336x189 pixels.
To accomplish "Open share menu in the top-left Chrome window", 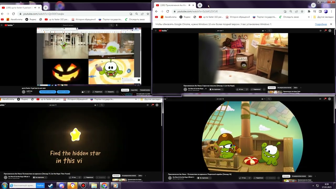I will point(142,14).
